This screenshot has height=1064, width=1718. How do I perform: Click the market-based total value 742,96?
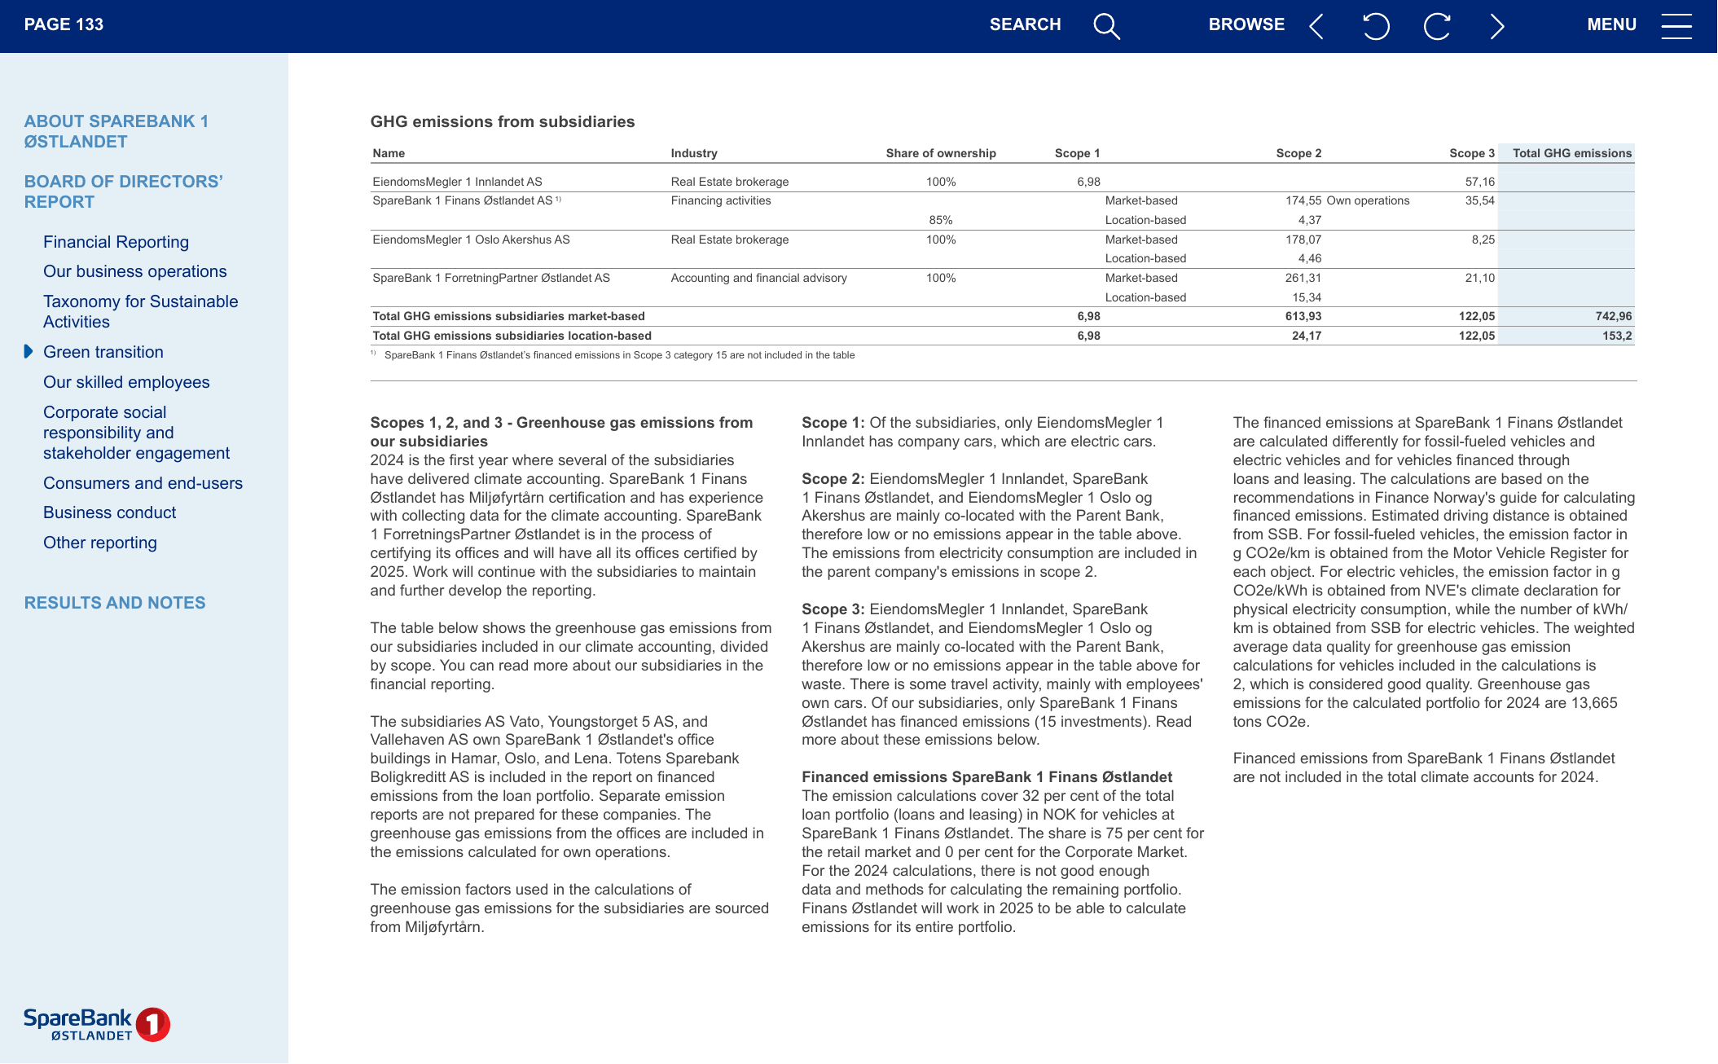point(1613,316)
